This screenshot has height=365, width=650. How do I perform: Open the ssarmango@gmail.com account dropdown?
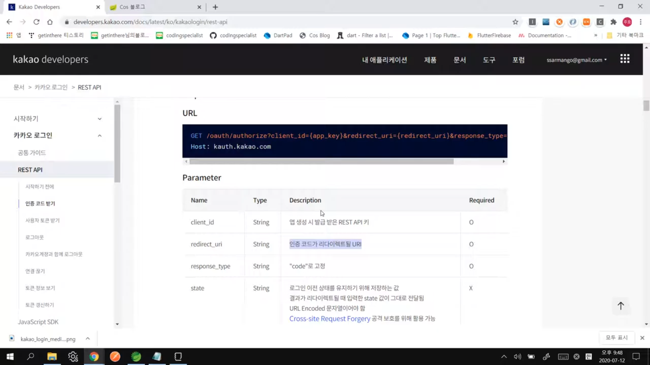[x=577, y=60]
